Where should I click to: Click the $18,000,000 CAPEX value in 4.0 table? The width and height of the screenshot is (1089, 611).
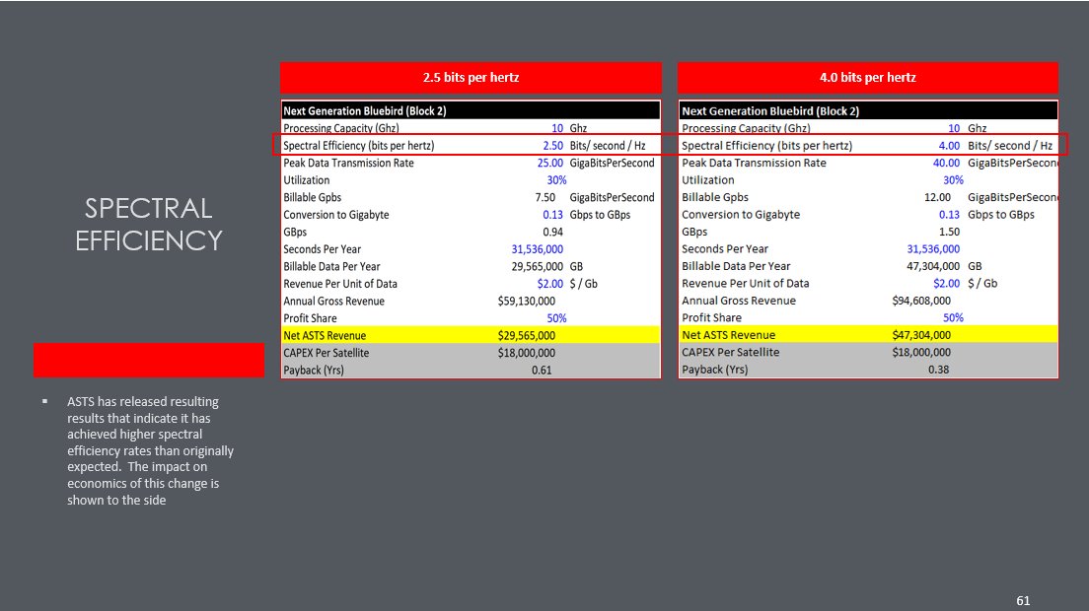point(921,353)
